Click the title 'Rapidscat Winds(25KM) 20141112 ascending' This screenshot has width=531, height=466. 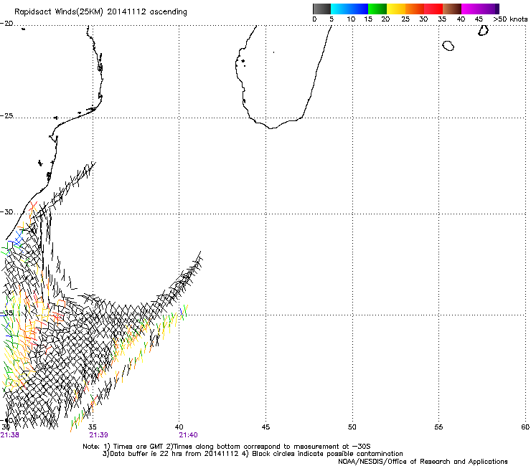click(100, 12)
